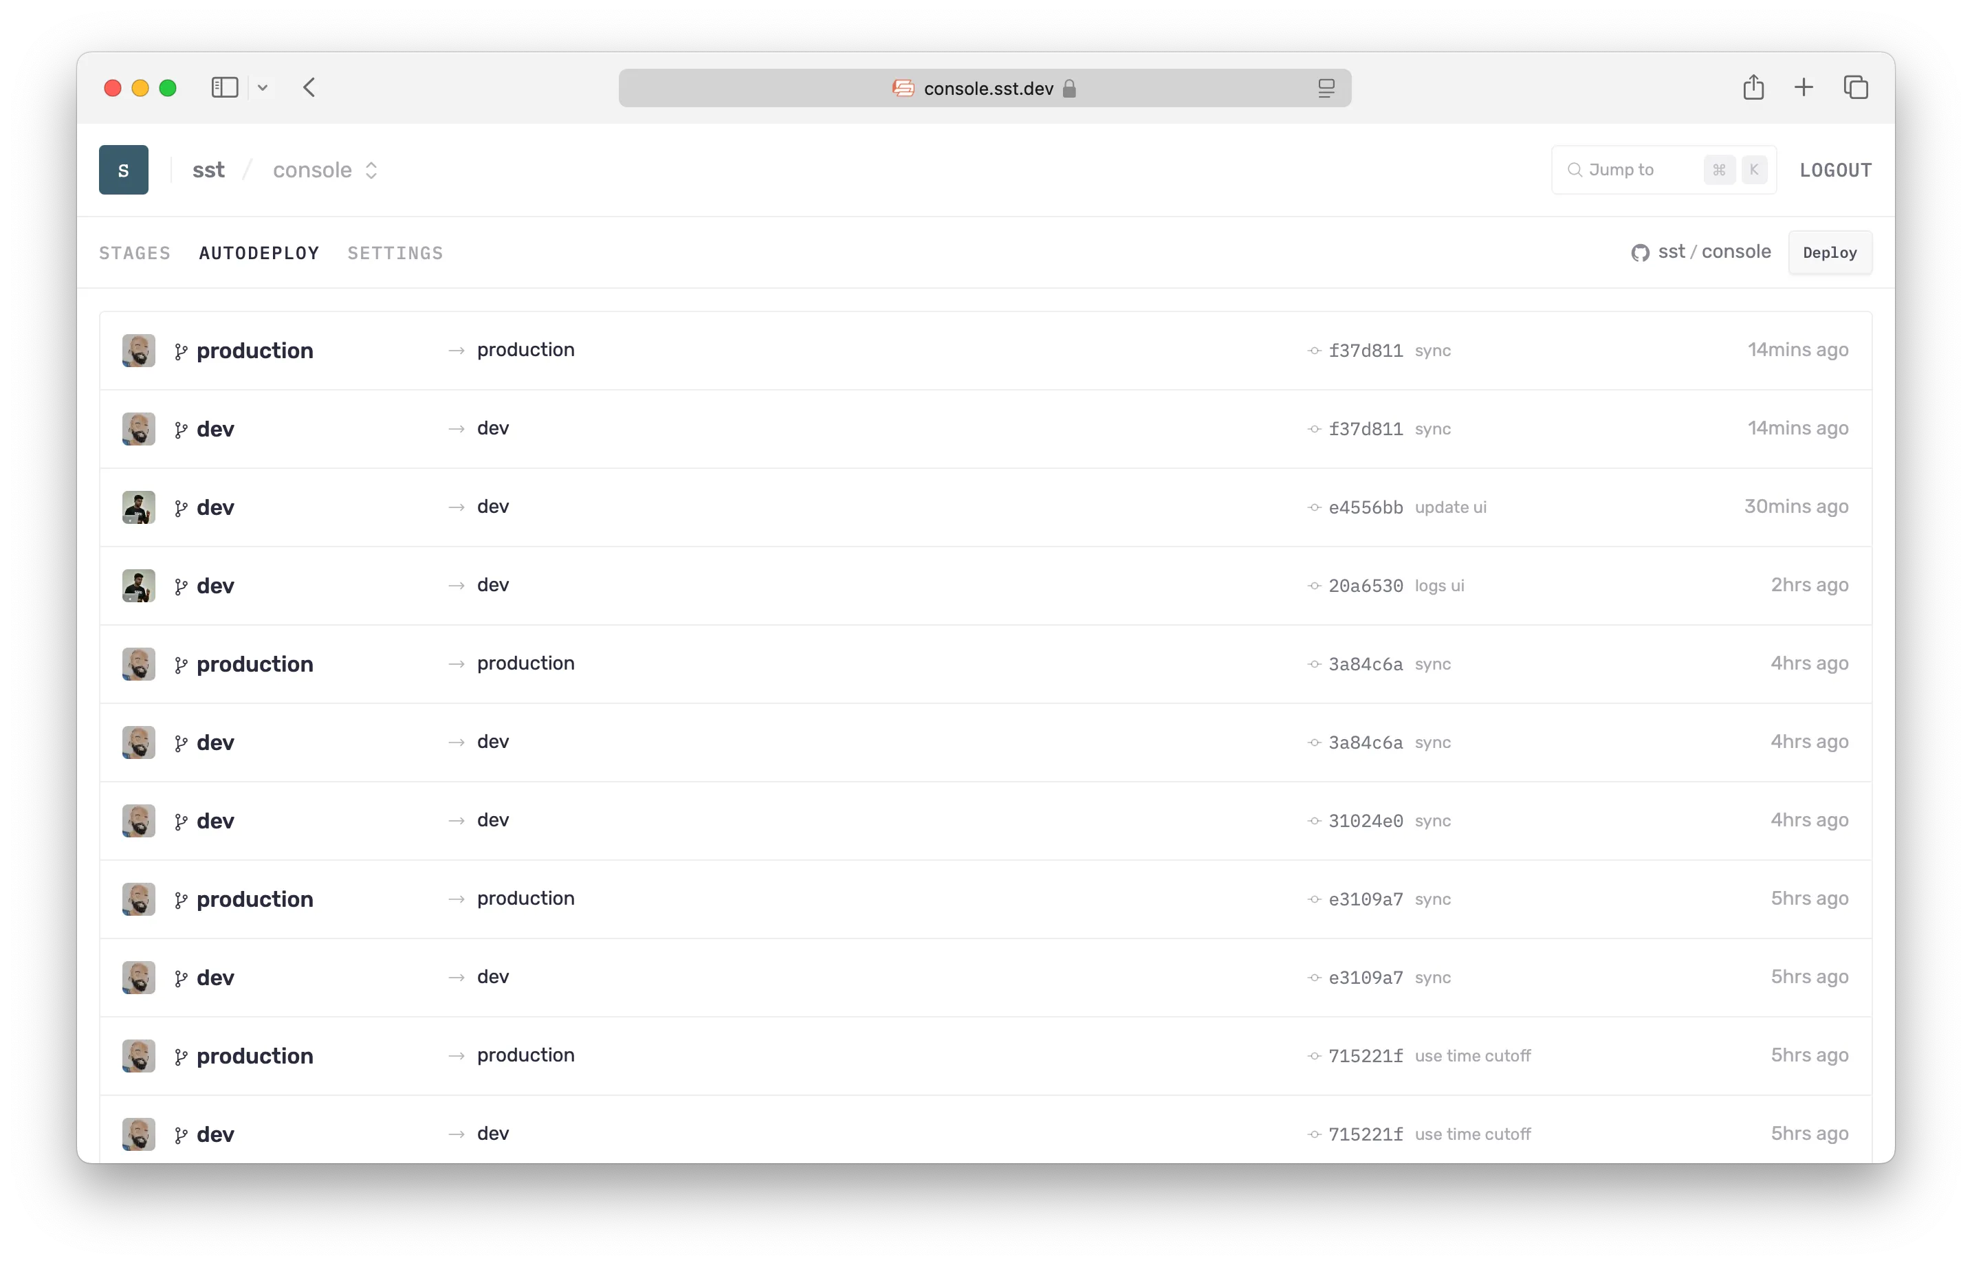Viewport: 1972px width, 1265px height.
Task: Click the screen mirroring icon in toolbar
Action: click(x=1325, y=88)
